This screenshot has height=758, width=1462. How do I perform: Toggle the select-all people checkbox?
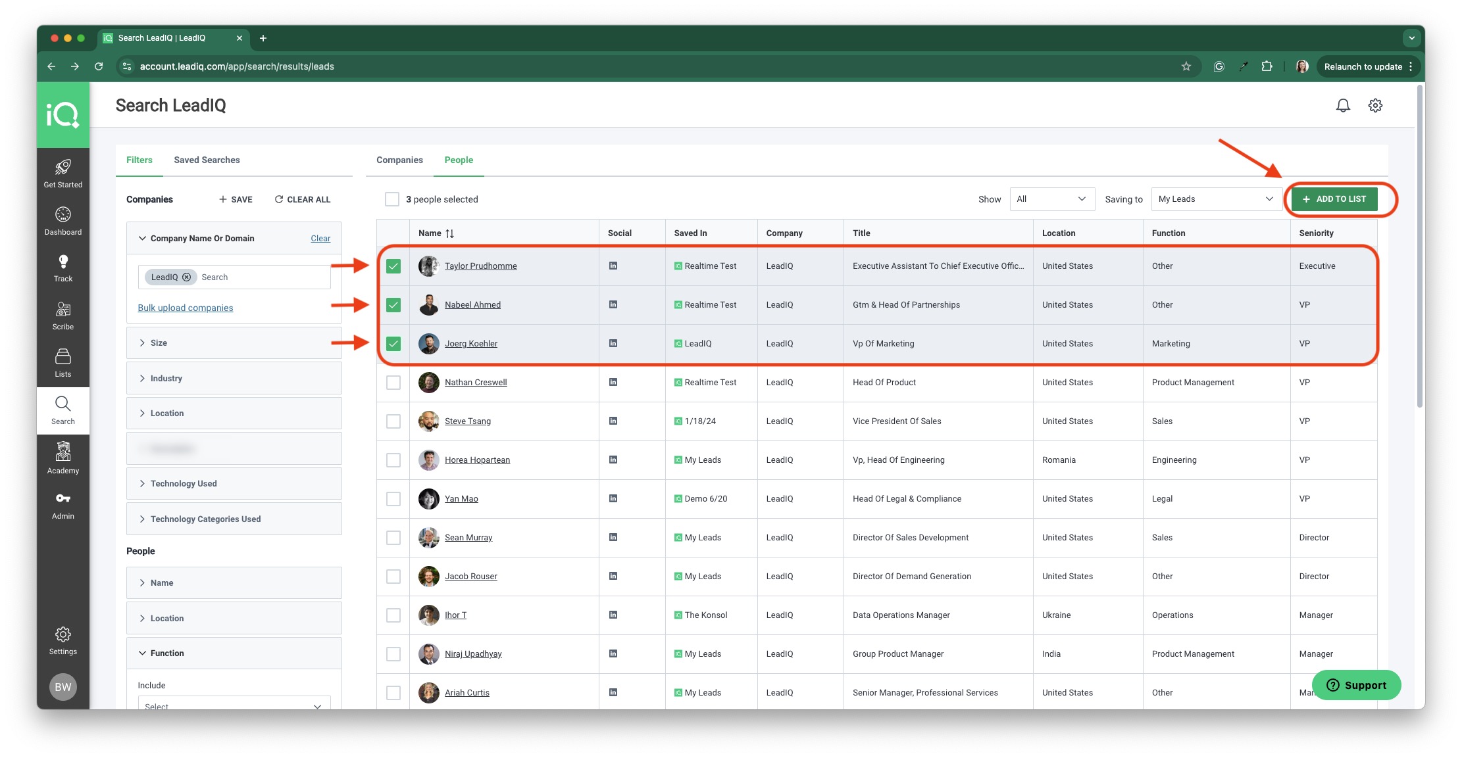[x=392, y=199]
